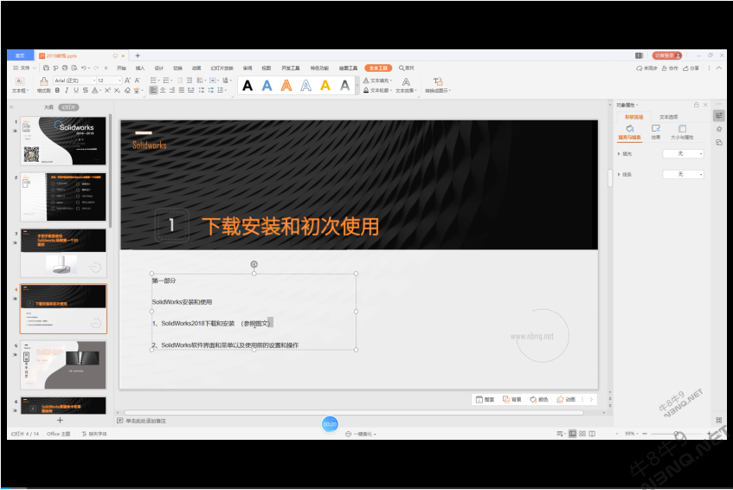
Task: Click the Search button in ribbon
Action: [x=406, y=68]
